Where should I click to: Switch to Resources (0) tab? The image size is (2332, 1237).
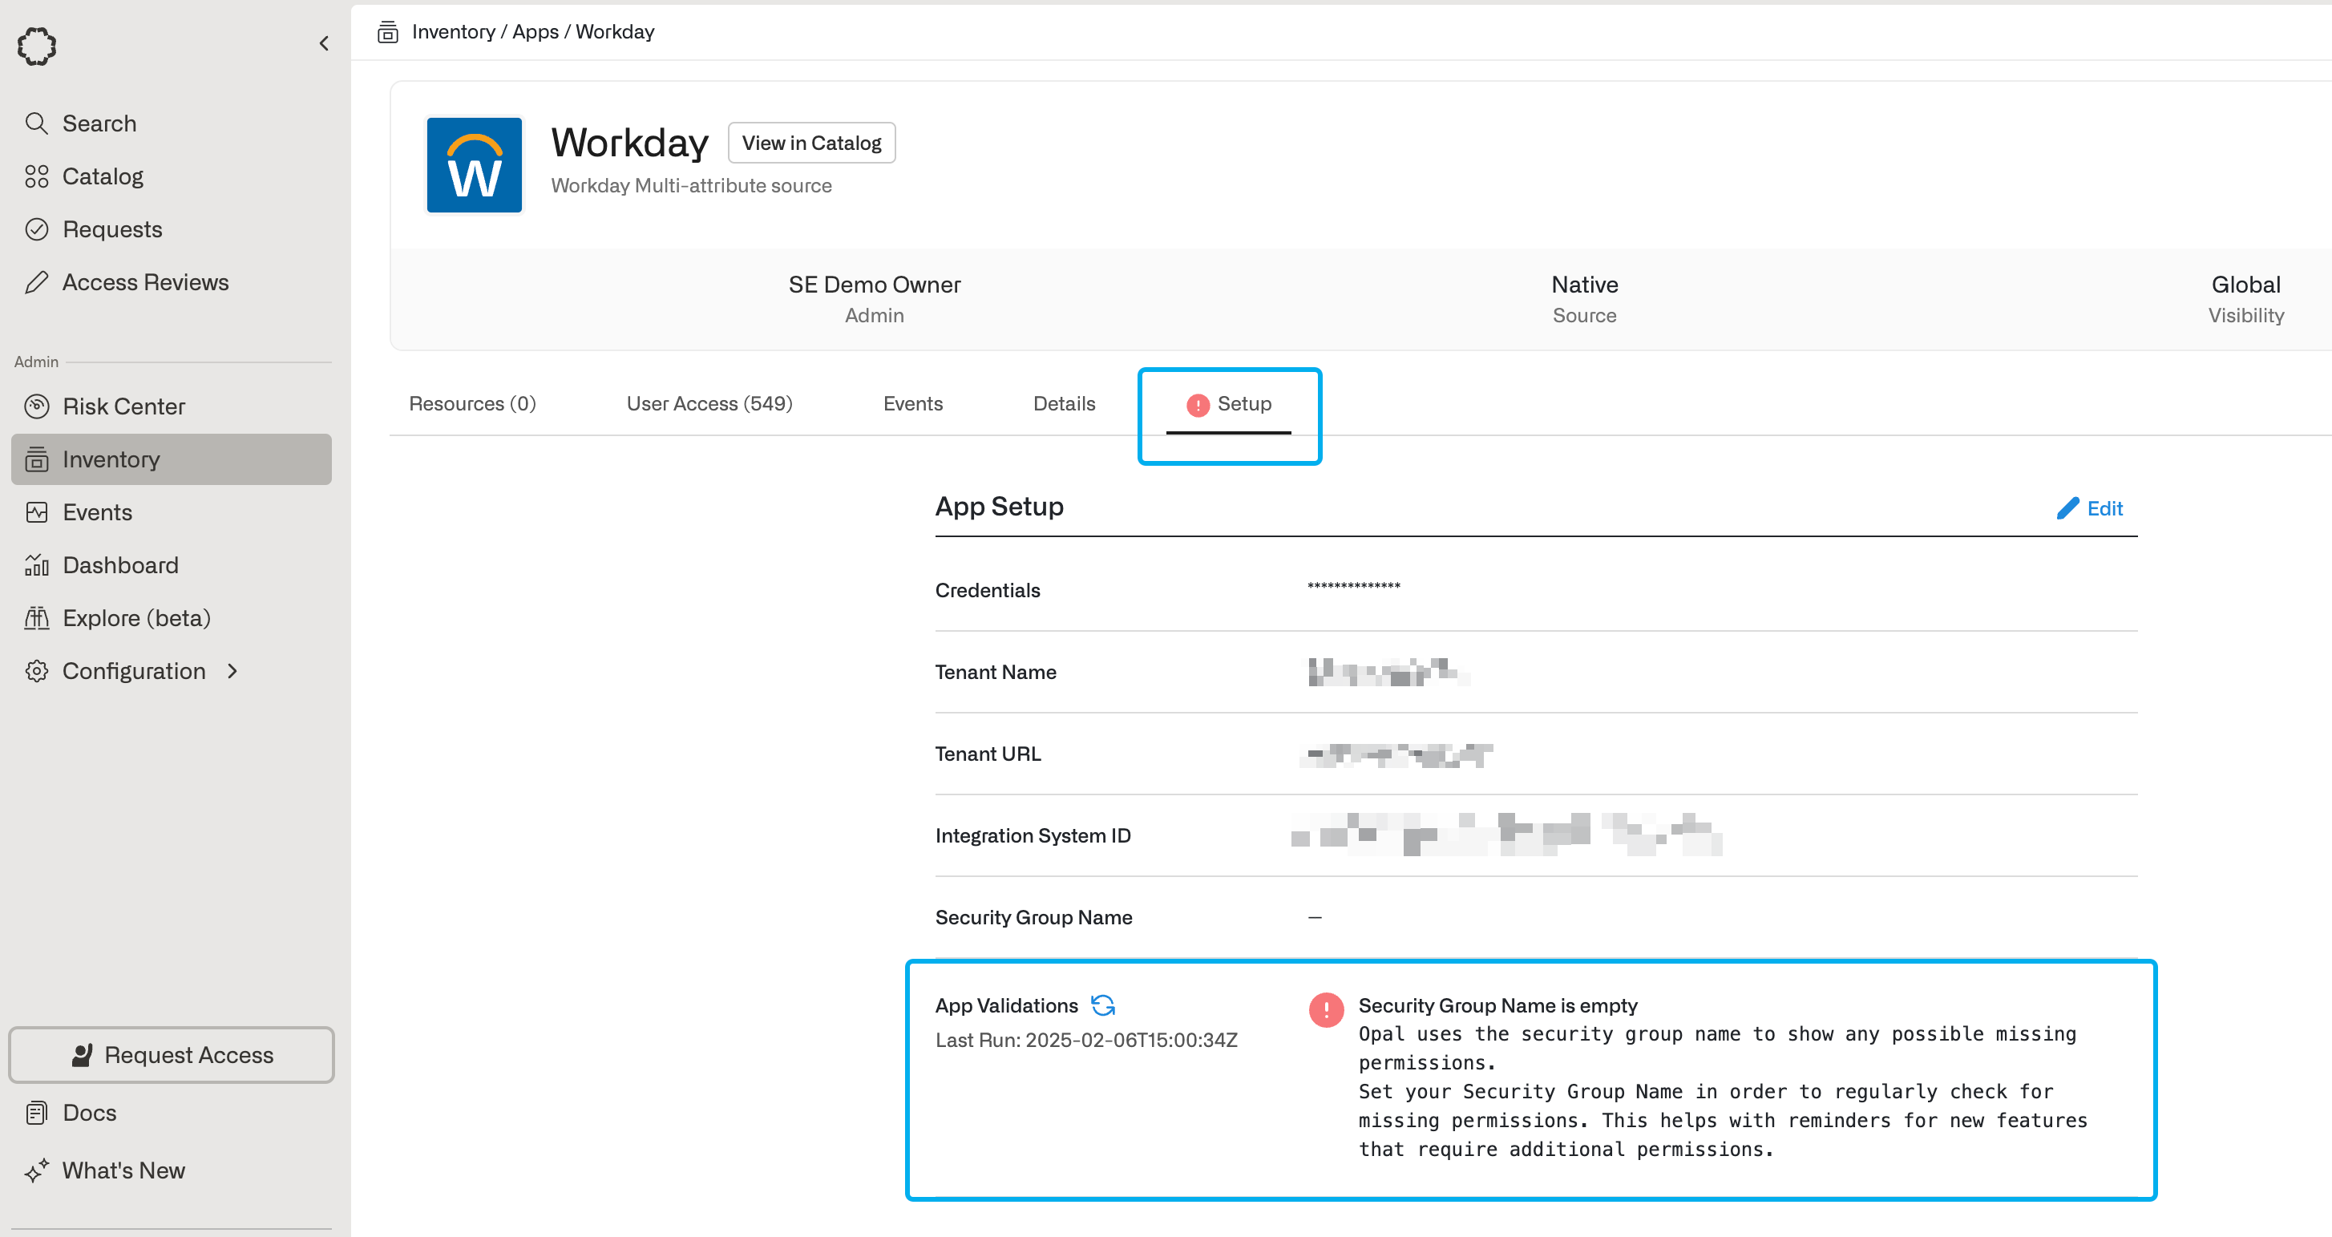471,404
